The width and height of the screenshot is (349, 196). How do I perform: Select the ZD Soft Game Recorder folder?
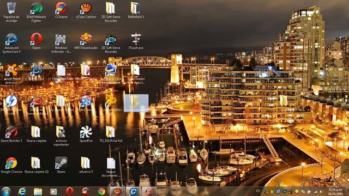click(x=111, y=11)
